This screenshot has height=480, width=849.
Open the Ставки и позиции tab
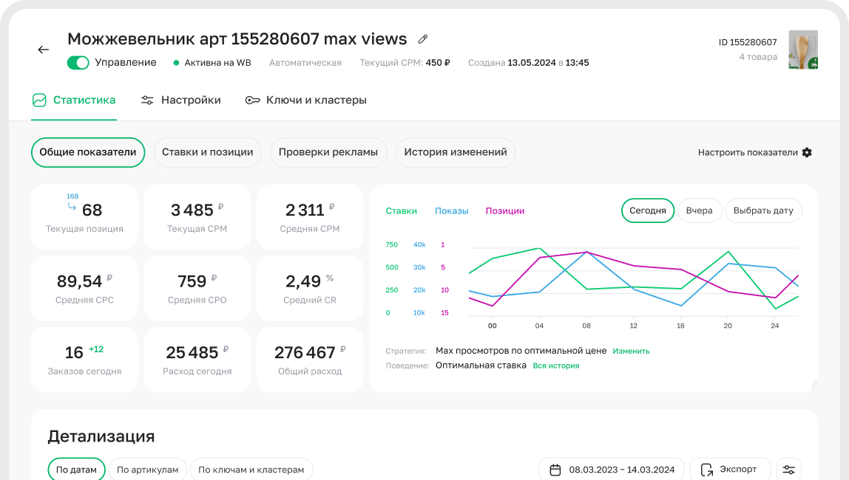(x=207, y=152)
